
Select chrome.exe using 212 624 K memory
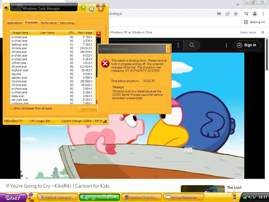click(52, 67)
